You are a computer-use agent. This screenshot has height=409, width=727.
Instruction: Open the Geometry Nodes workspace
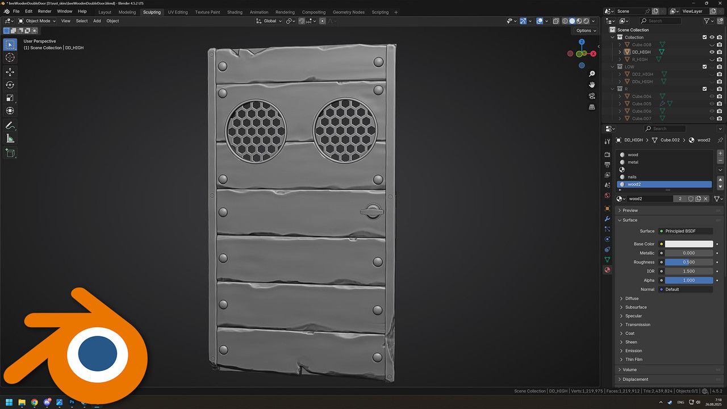tap(349, 12)
